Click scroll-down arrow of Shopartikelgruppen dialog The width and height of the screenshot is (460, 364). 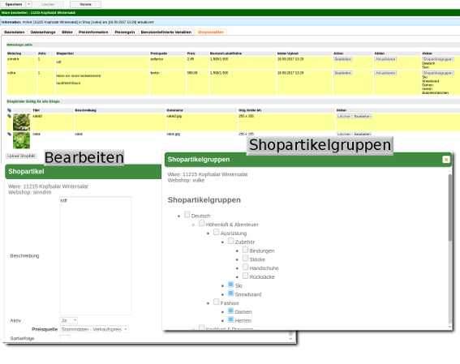(450, 327)
